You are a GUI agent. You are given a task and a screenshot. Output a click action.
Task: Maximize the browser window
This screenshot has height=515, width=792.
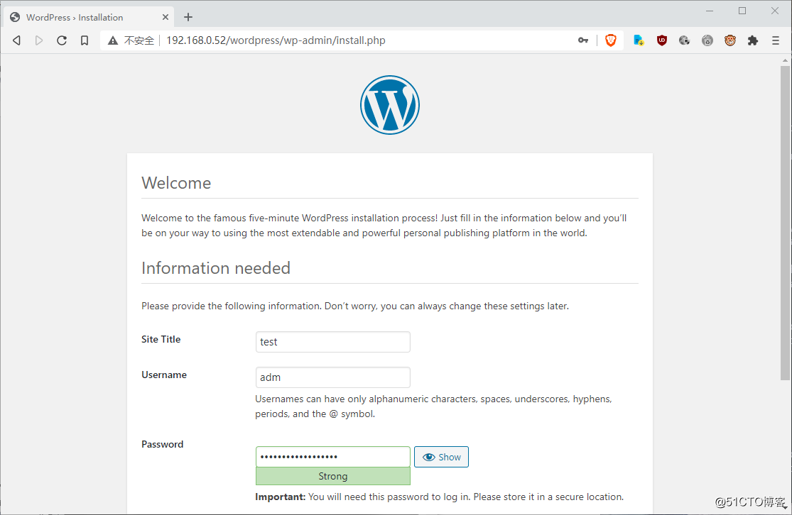click(742, 11)
